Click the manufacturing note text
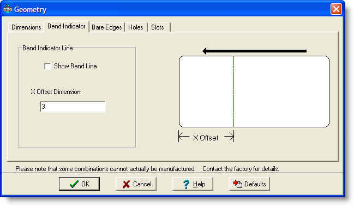Viewport: 354px width, 206px height. coord(105,169)
